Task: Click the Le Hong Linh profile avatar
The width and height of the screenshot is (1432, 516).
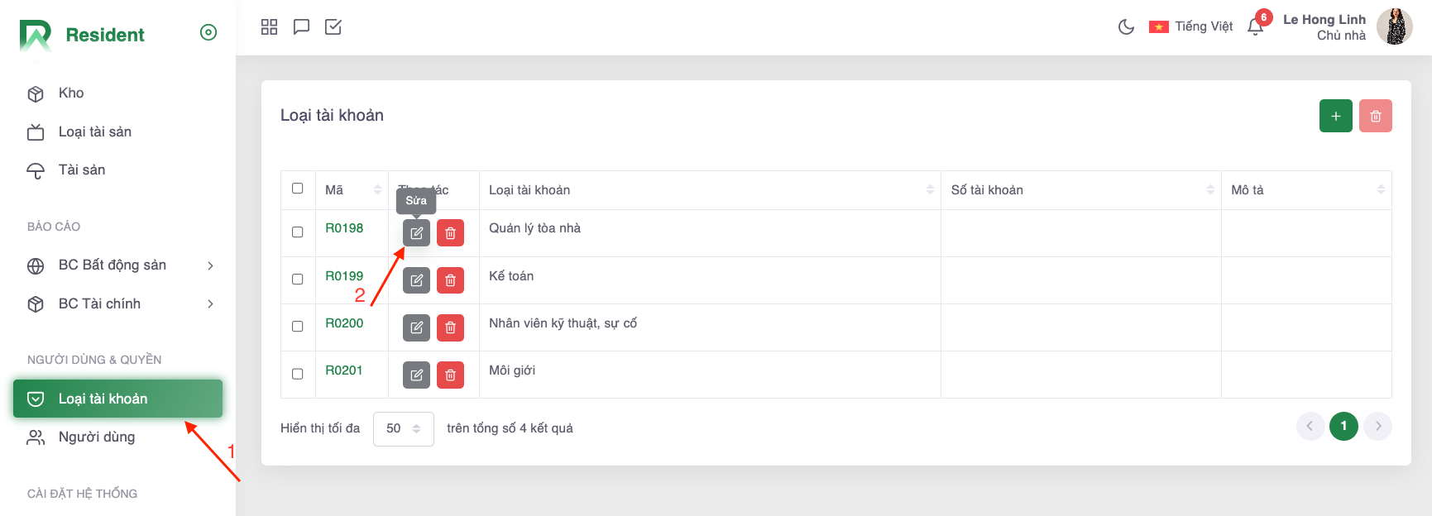Action: click(1395, 26)
